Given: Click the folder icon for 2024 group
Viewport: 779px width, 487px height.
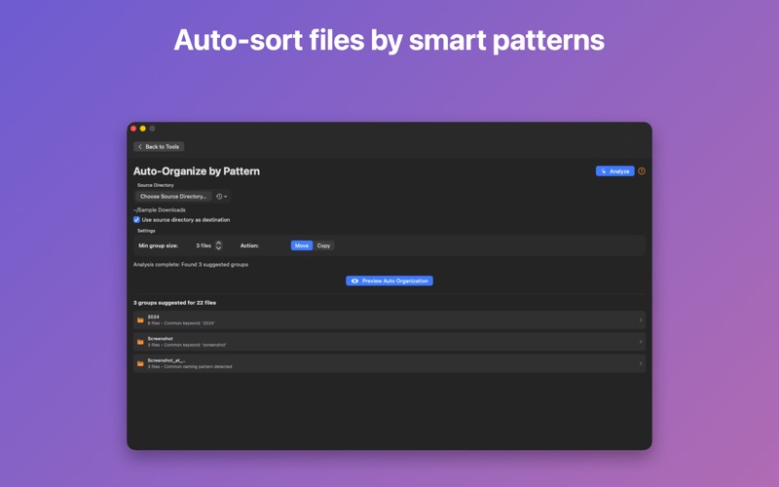Looking at the screenshot, I should pyautogui.click(x=140, y=320).
